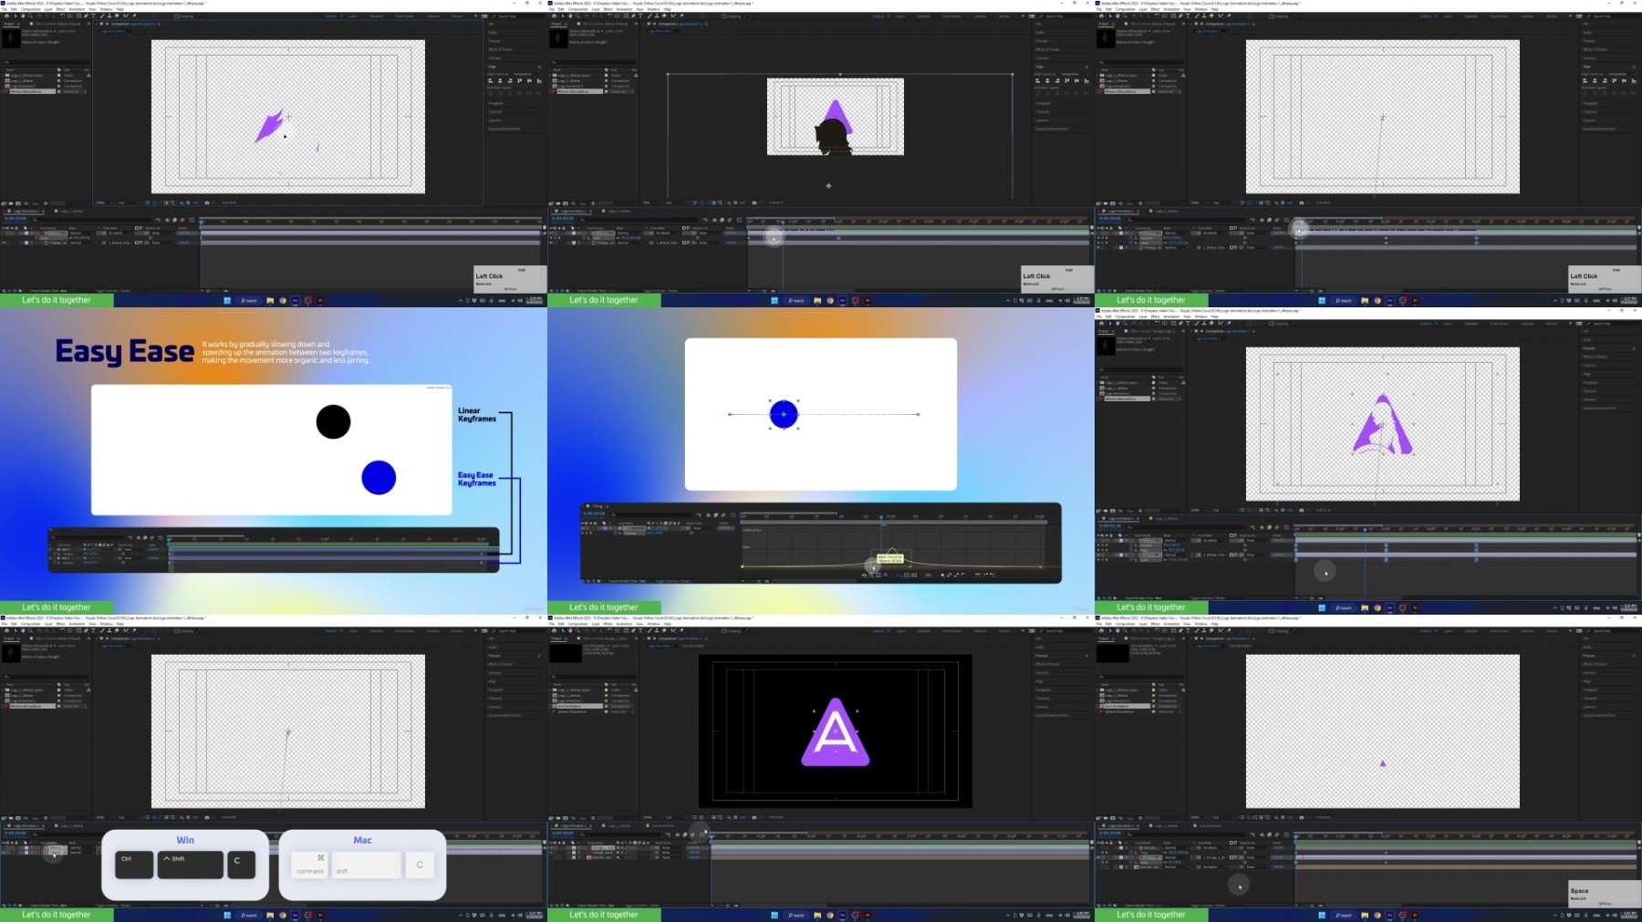Click timeline zoom slider below feather frame timeline
Viewport: 1642px width, 922px height.
point(213,291)
